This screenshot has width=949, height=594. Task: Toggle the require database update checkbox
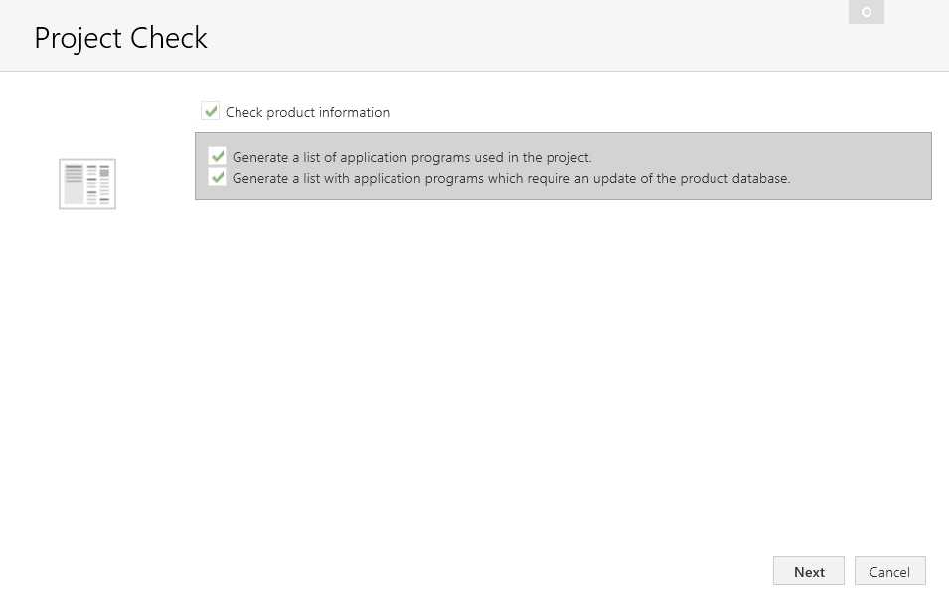point(218,177)
